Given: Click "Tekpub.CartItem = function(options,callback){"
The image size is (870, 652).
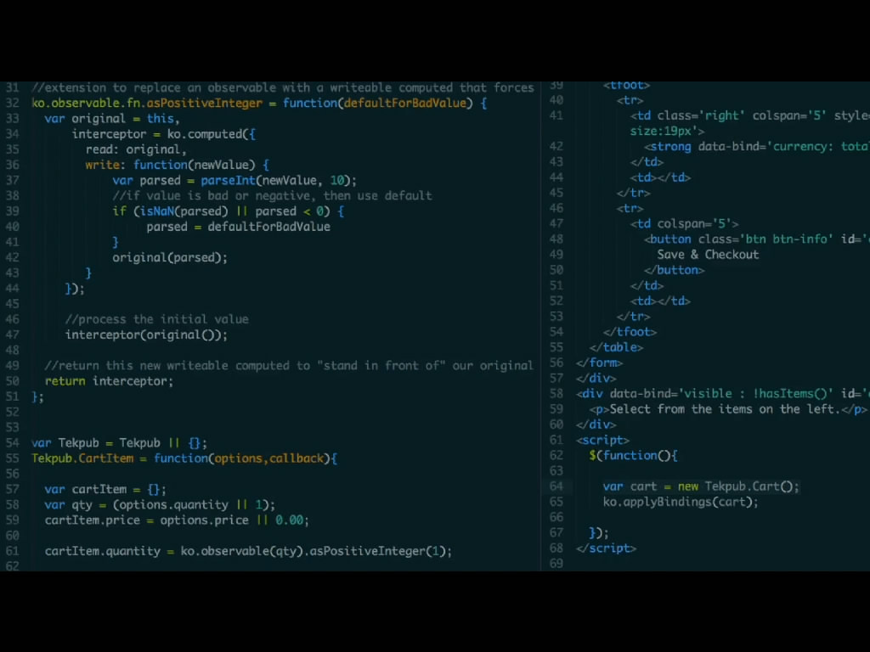Looking at the screenshot, I should point(184,458).
